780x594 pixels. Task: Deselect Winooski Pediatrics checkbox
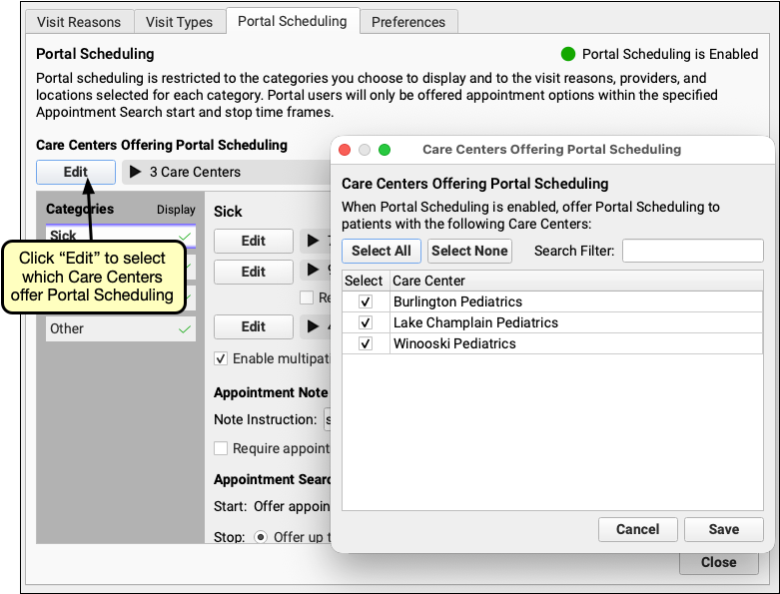366,343
